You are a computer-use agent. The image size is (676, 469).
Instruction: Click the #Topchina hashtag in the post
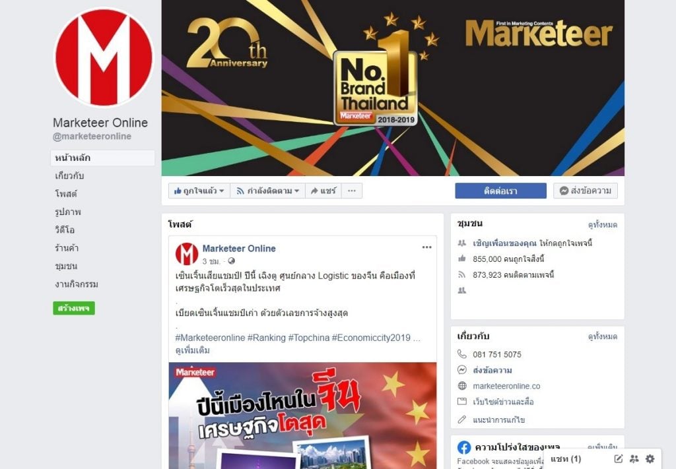click(309, 338)
